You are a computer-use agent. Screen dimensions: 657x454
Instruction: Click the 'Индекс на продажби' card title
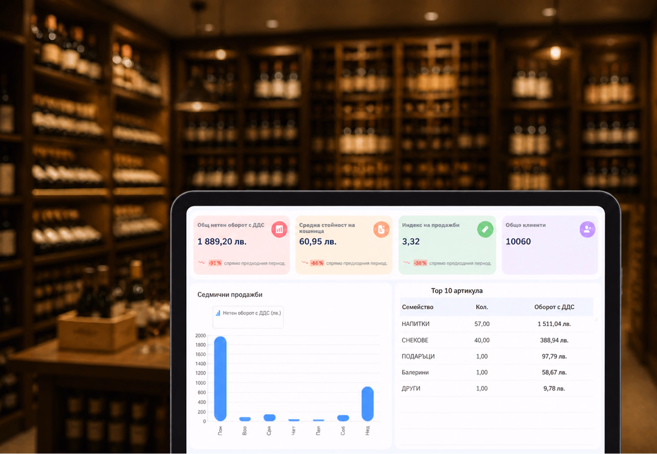tap(431, 225)
